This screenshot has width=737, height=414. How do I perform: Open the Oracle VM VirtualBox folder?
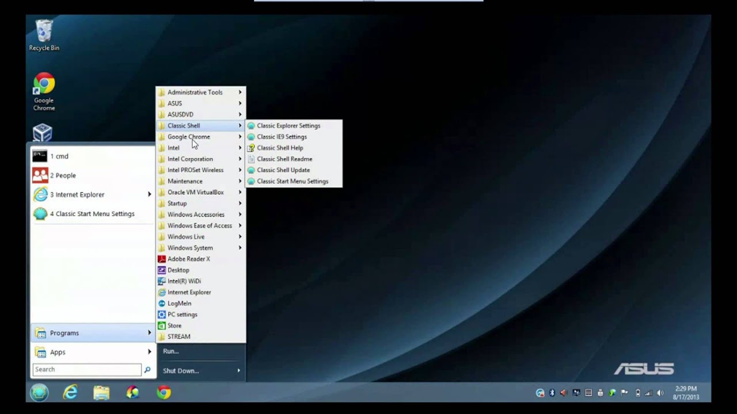pos(201,192)
